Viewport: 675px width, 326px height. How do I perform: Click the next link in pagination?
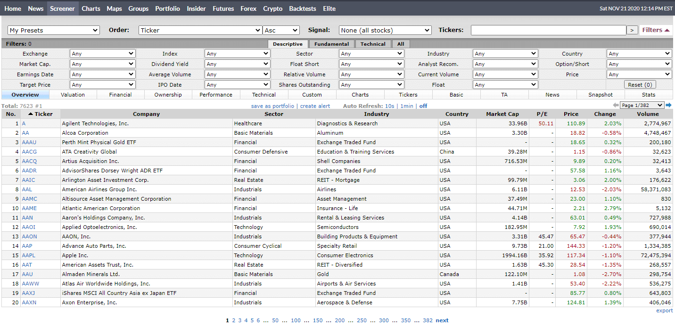point(442,320)
